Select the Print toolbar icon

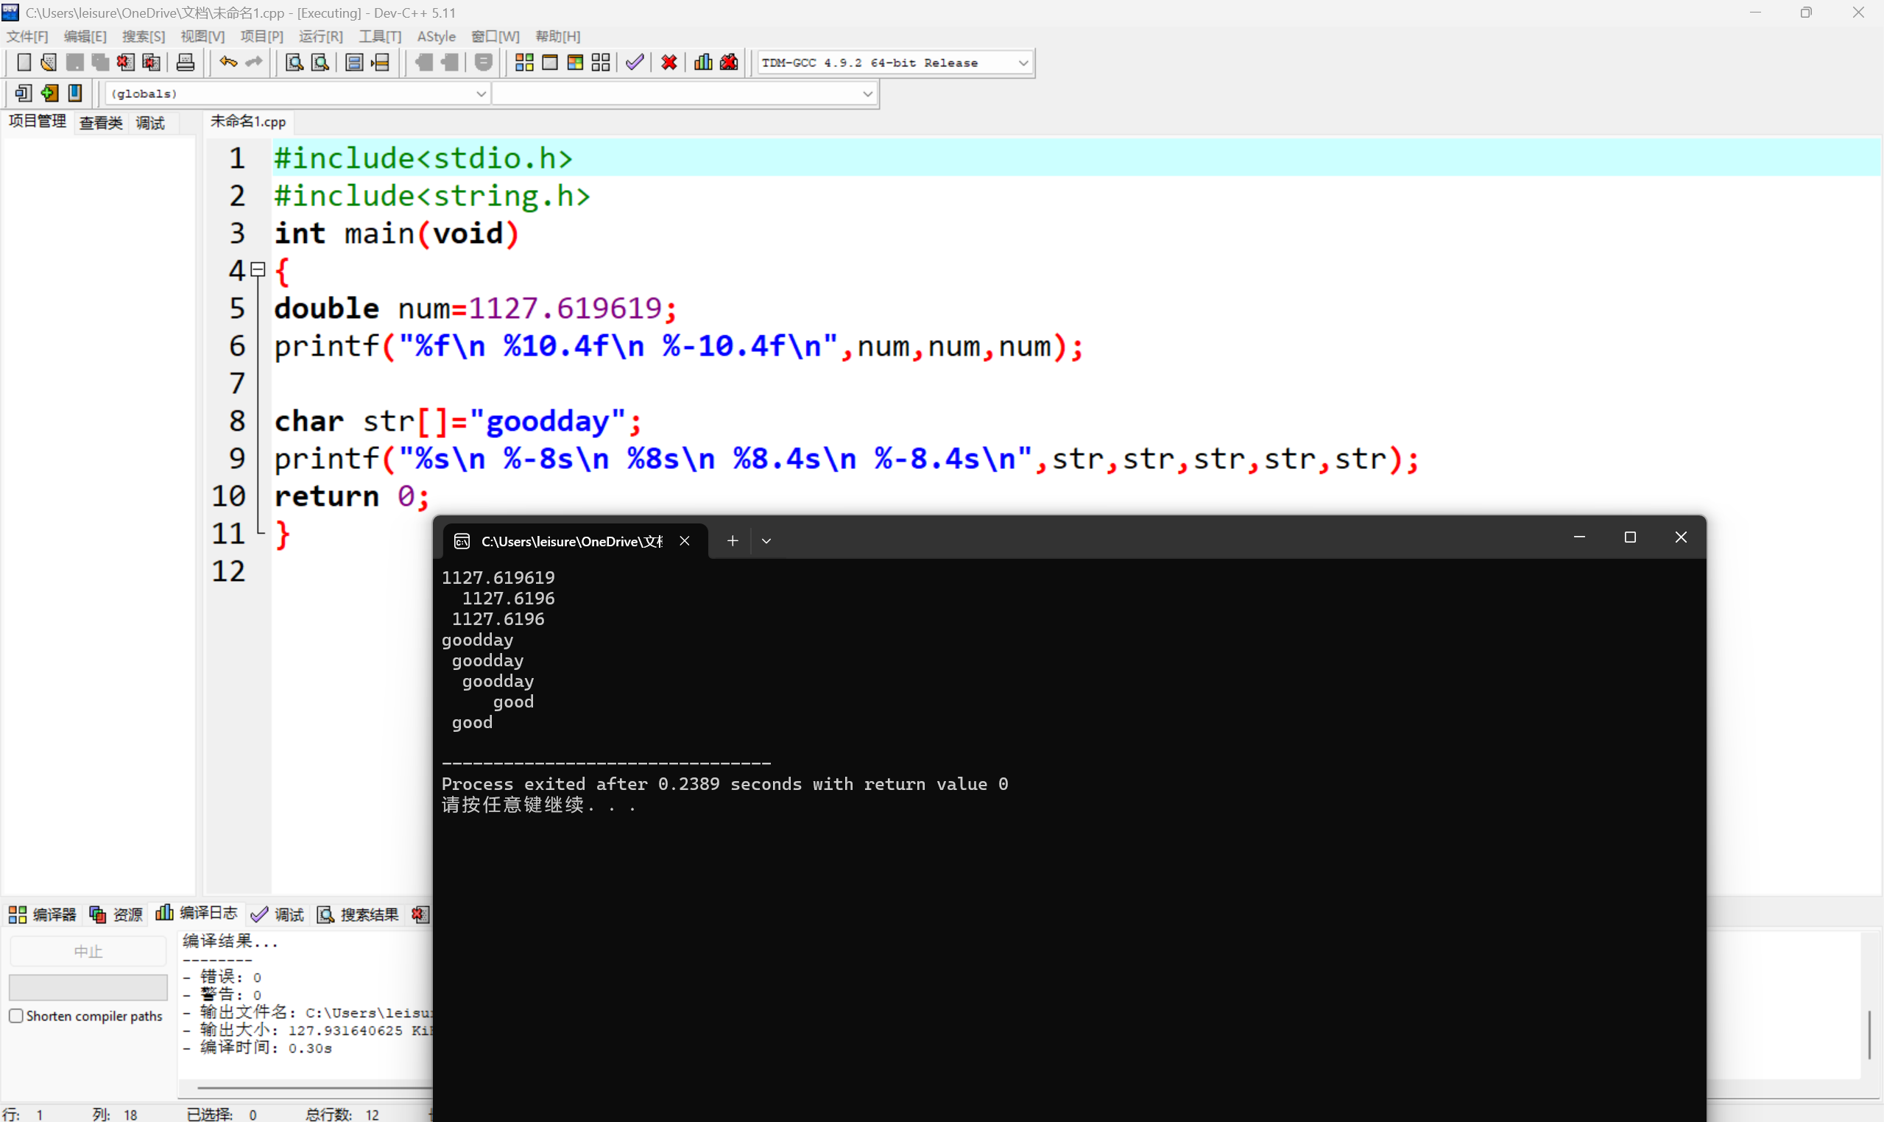pos(186,62)
